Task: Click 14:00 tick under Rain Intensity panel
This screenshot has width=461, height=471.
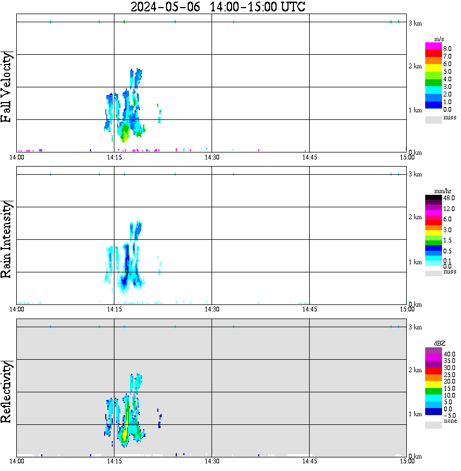Action: point(16,309)
